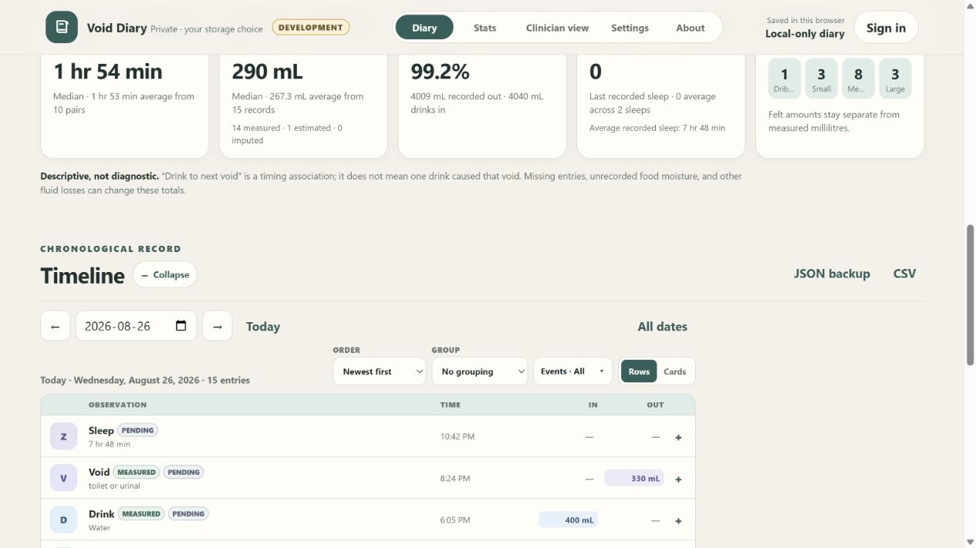Switch to Rows view
This screenshot has width=976, height=548.
pyautogui.click(x=639, y=371)
